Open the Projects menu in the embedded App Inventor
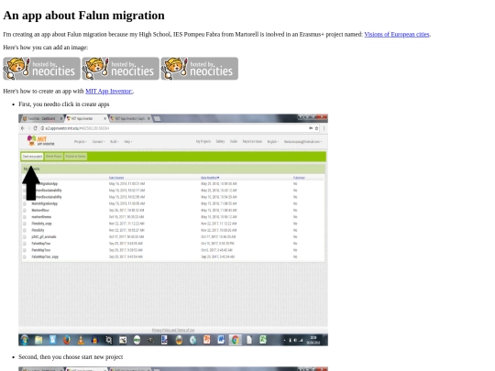Image resolution: width=495 pixels, height=371 pixels. (x=80, y=142)
